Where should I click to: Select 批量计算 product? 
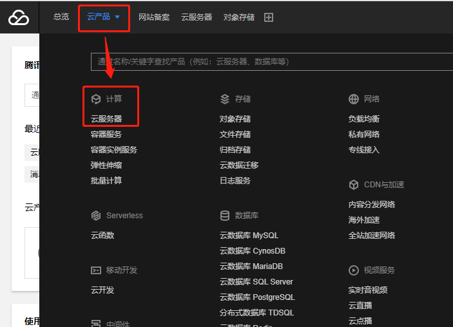click(106, 181)
